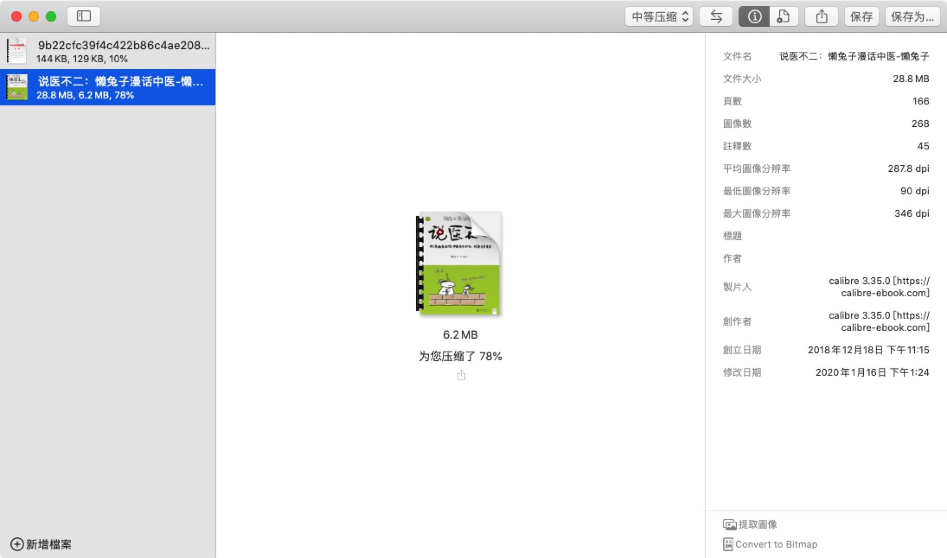Toggle the sidebar panel button
947x558 pixels.
tap(83, 16)
